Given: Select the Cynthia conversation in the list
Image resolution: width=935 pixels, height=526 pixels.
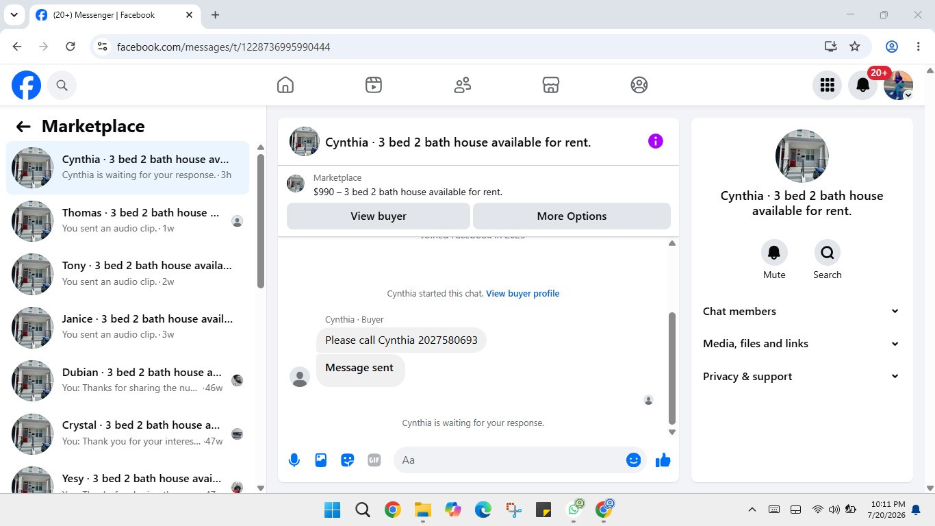Looking at the screenshot, I should pos(128,168).
